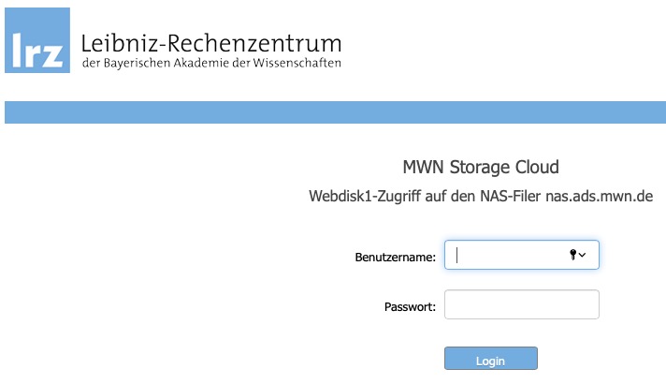Click the word MWN in the heading
This screenshot has height=384, width=666.
click(421, 168)
